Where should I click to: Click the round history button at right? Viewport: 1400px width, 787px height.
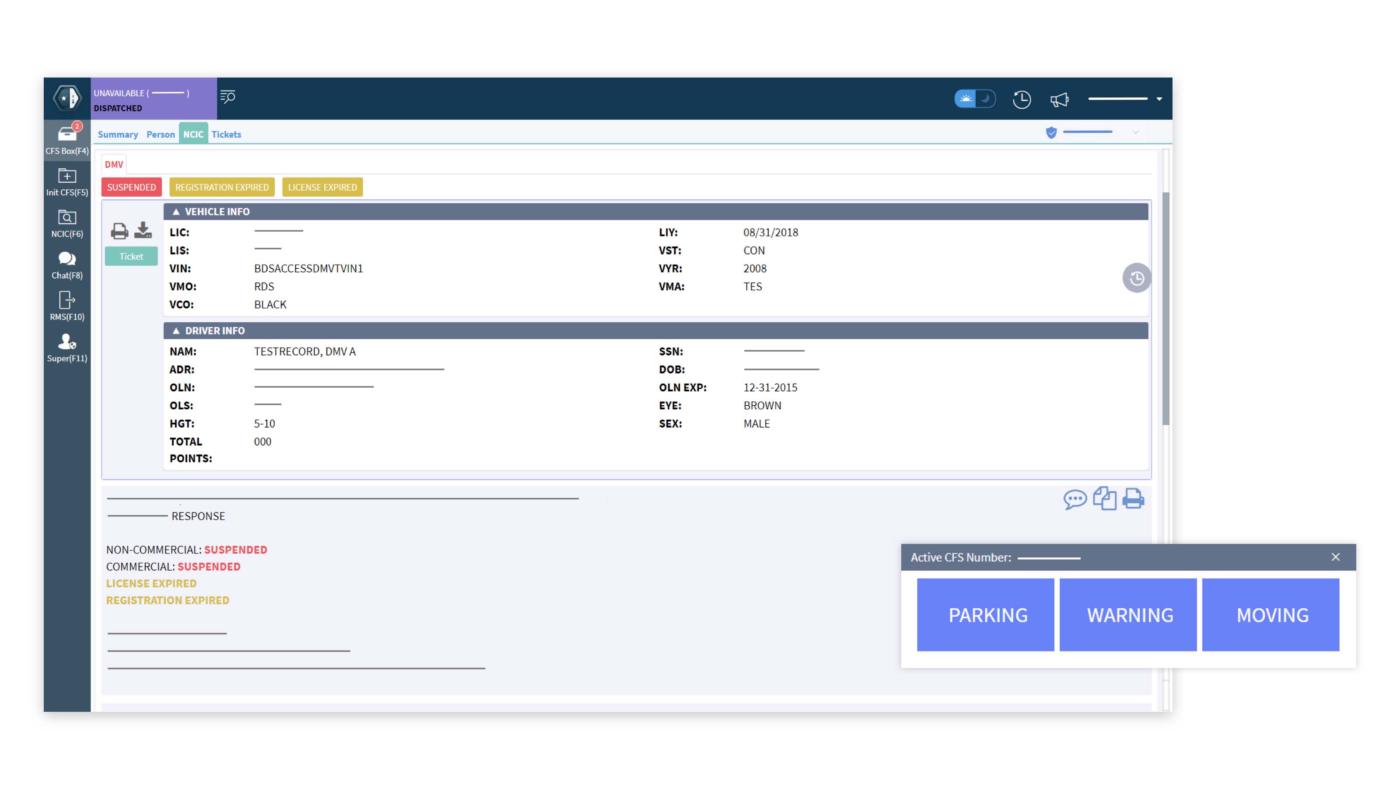[1137, 279]
